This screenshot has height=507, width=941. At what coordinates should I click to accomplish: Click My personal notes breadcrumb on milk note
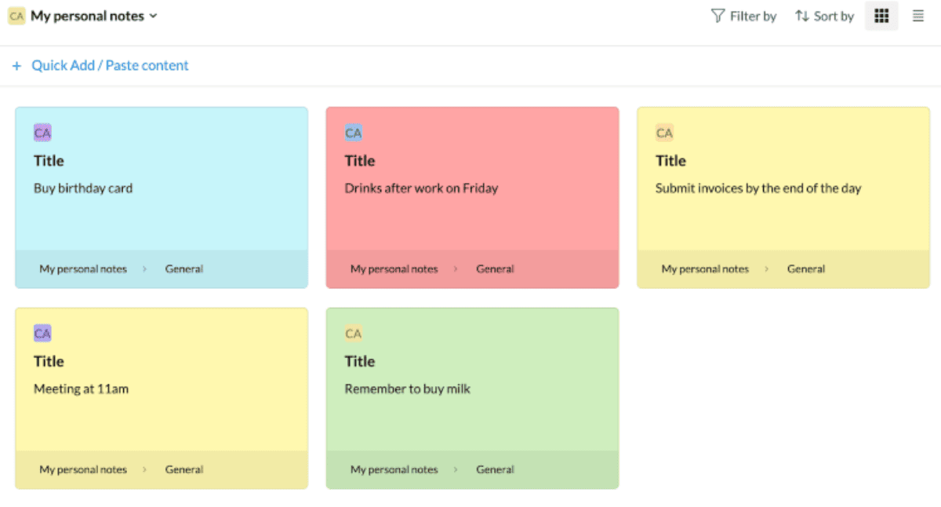[x=394, y=470]
